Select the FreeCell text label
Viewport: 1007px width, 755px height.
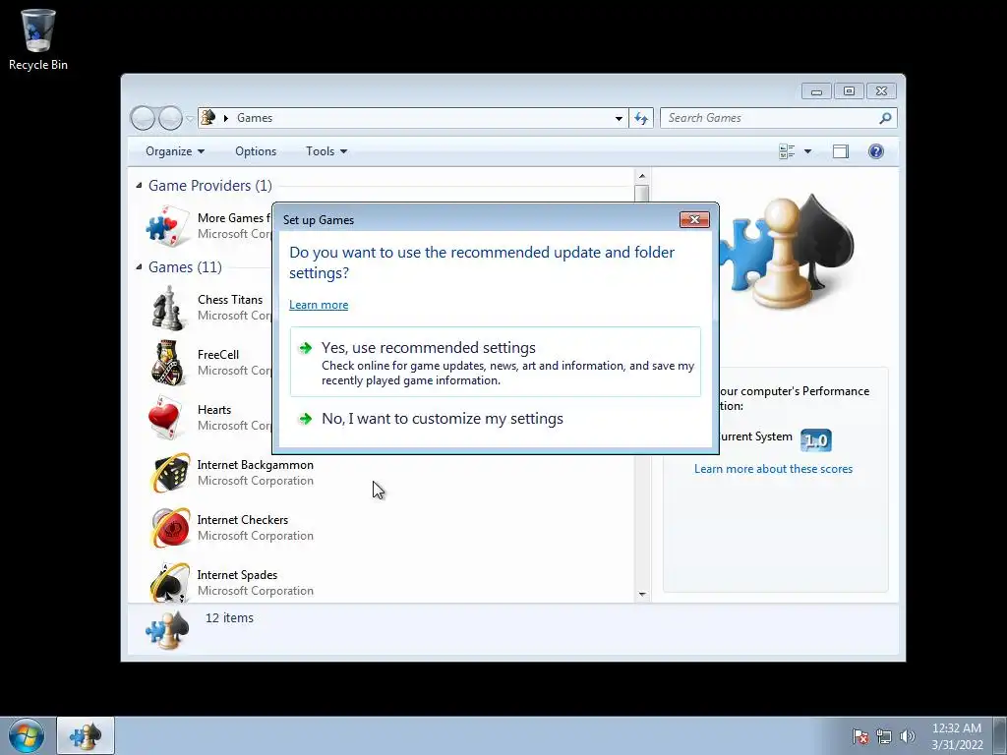(218, 355)
